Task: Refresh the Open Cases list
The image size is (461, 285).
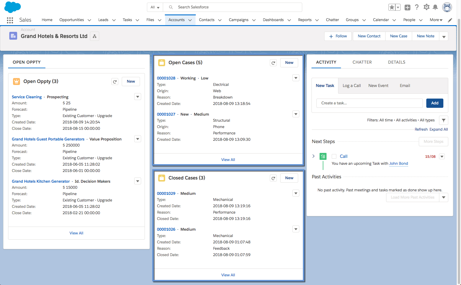Action: pyautogui.click(x=273, y=63)
